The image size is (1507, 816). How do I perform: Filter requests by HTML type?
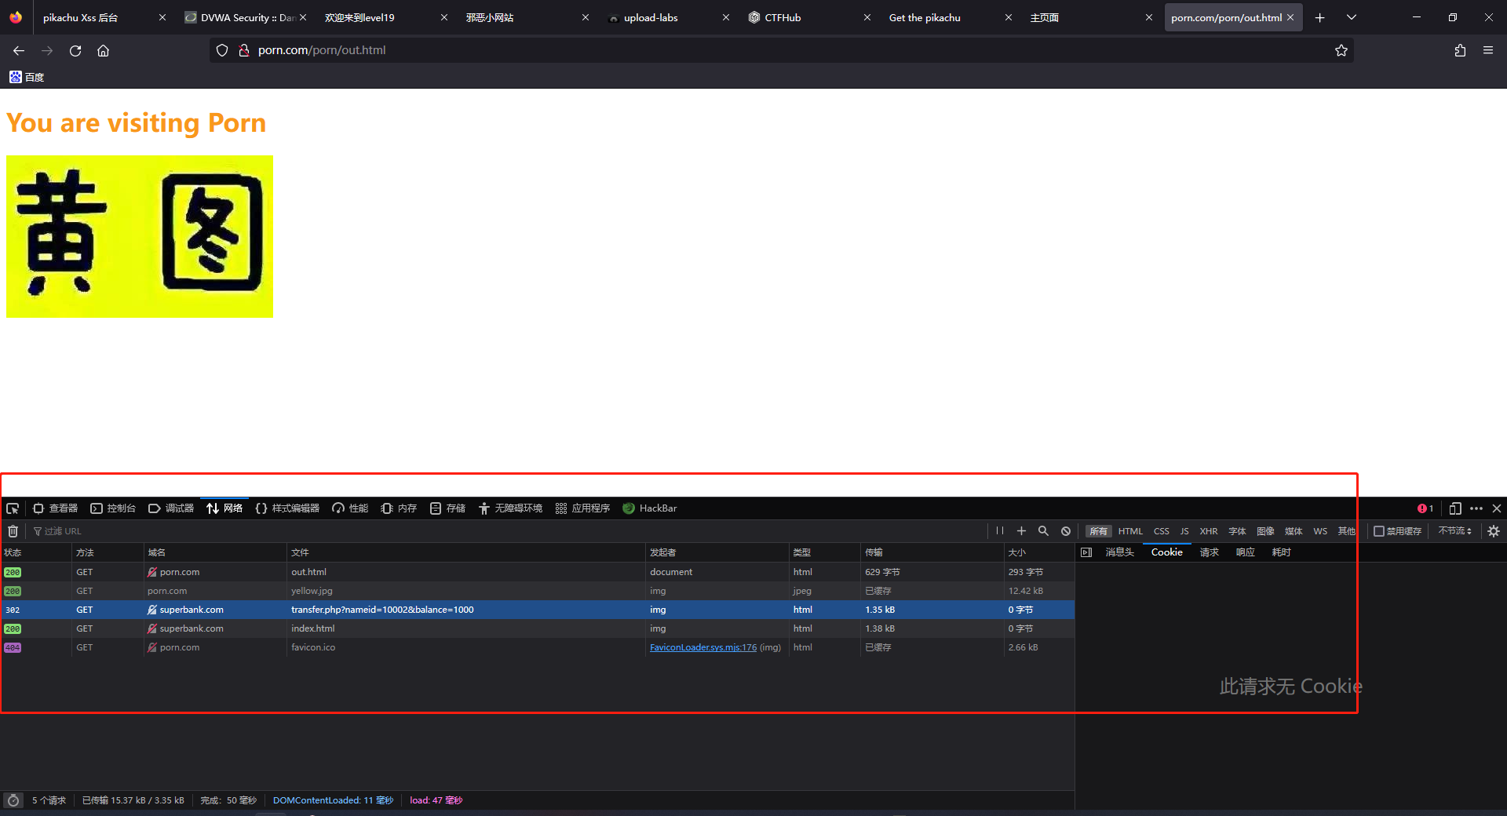(x=1130, y=531)
